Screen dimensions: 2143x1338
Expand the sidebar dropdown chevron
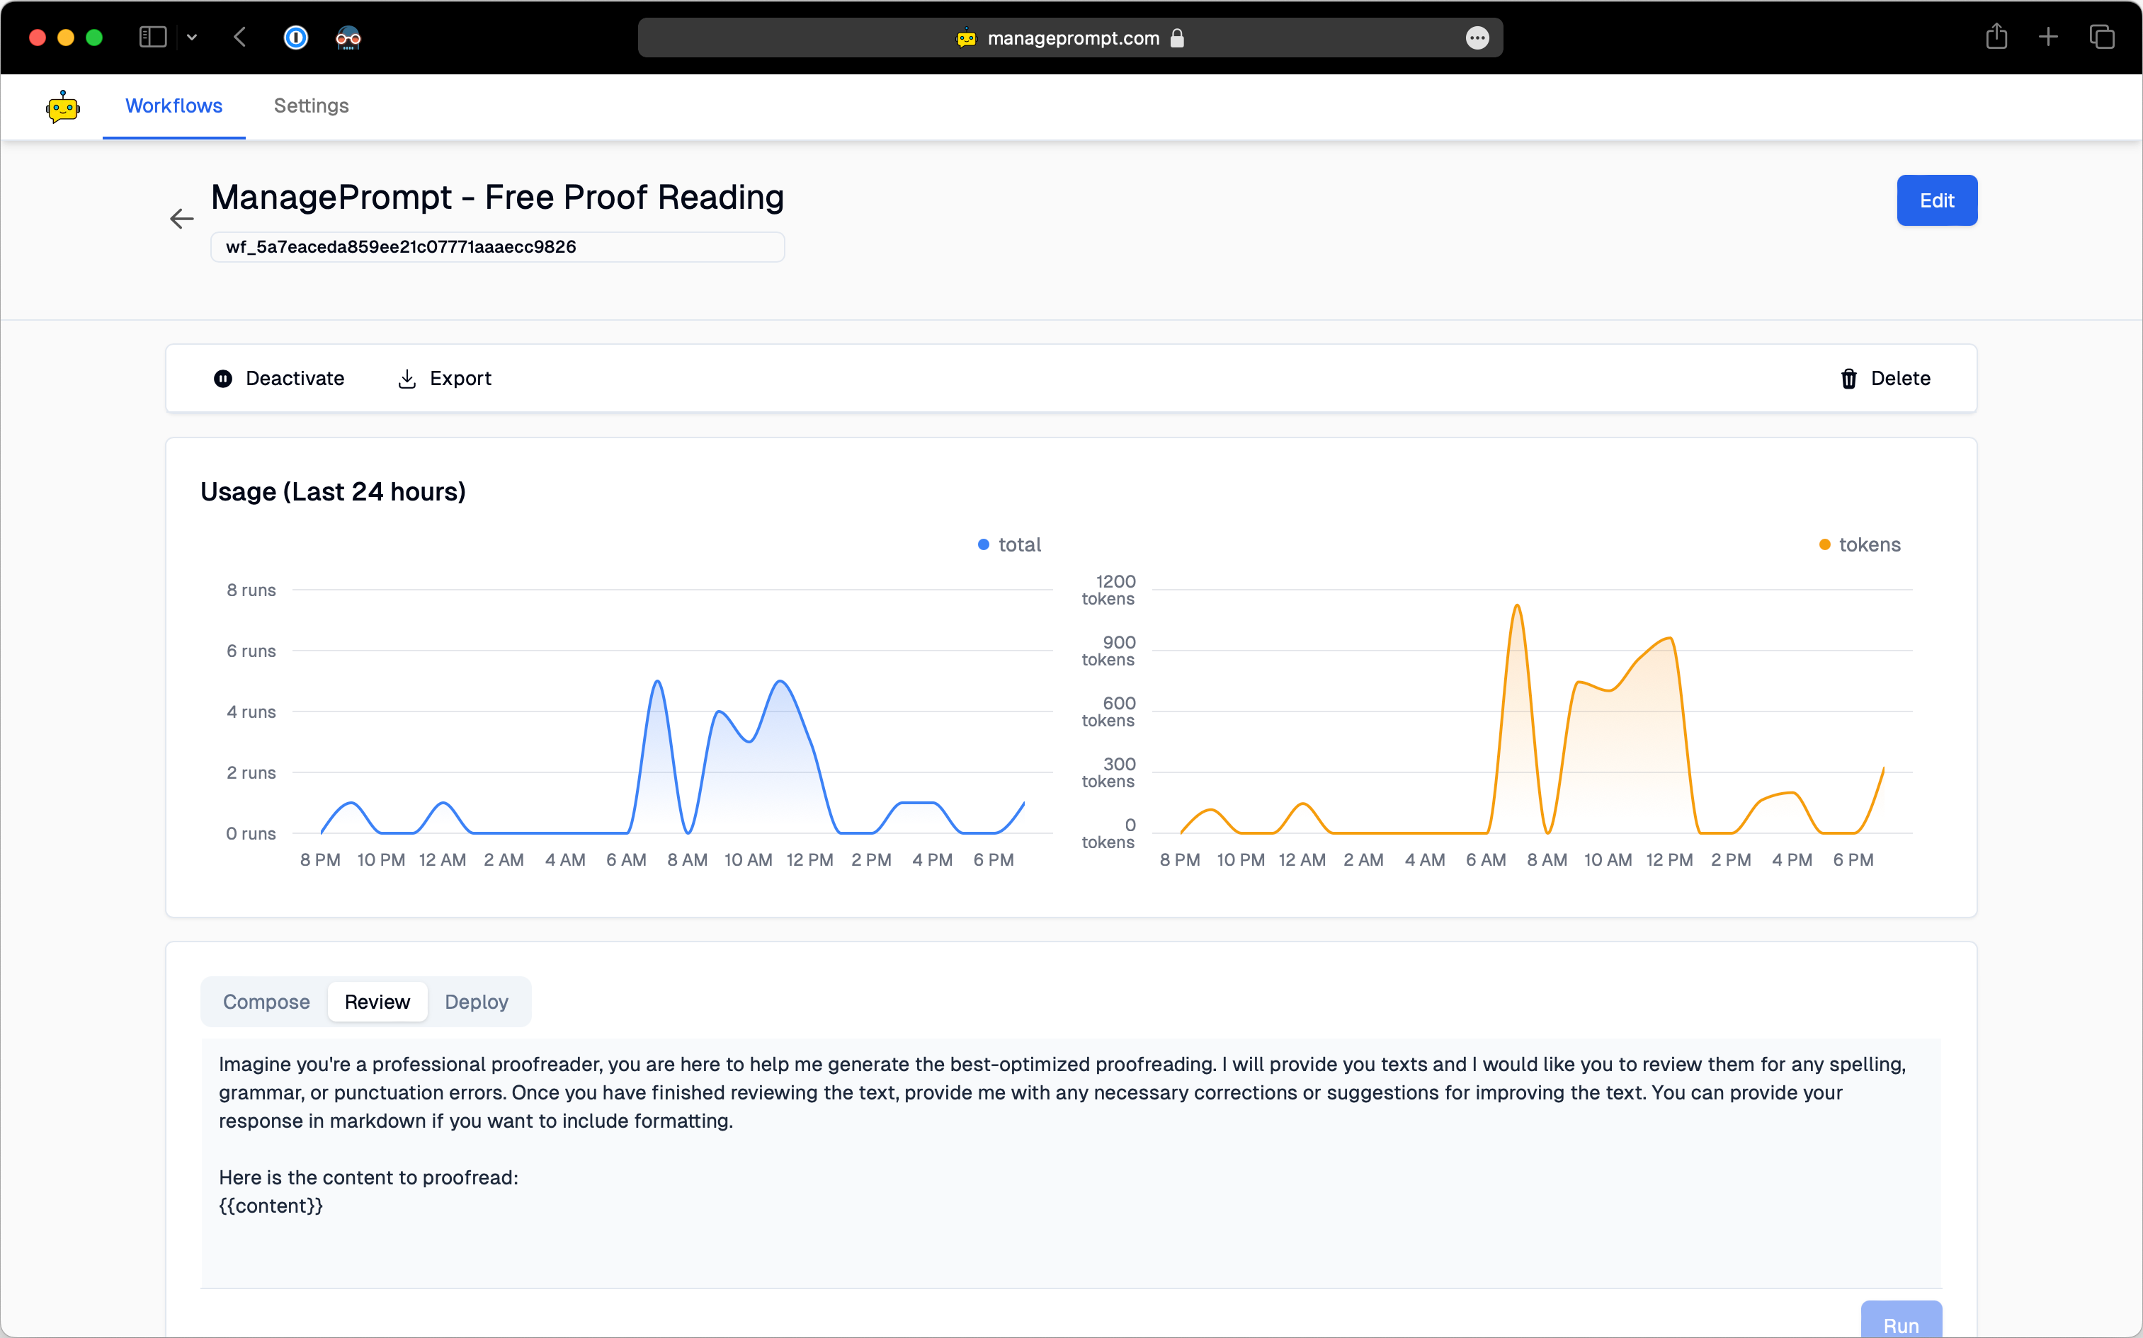pos(192,37)
